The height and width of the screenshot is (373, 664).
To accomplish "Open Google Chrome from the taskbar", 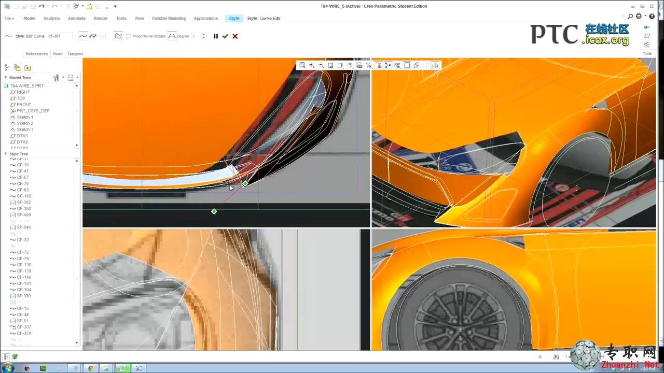I will (x=91, y=368).
